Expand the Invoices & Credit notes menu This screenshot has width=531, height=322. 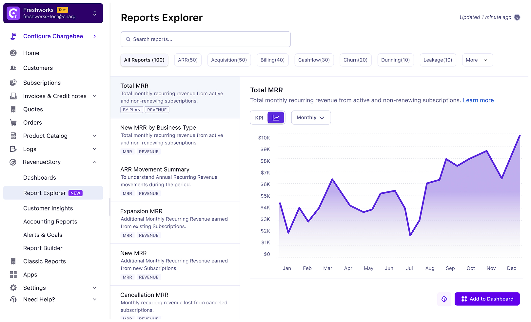tap(54, 96)
